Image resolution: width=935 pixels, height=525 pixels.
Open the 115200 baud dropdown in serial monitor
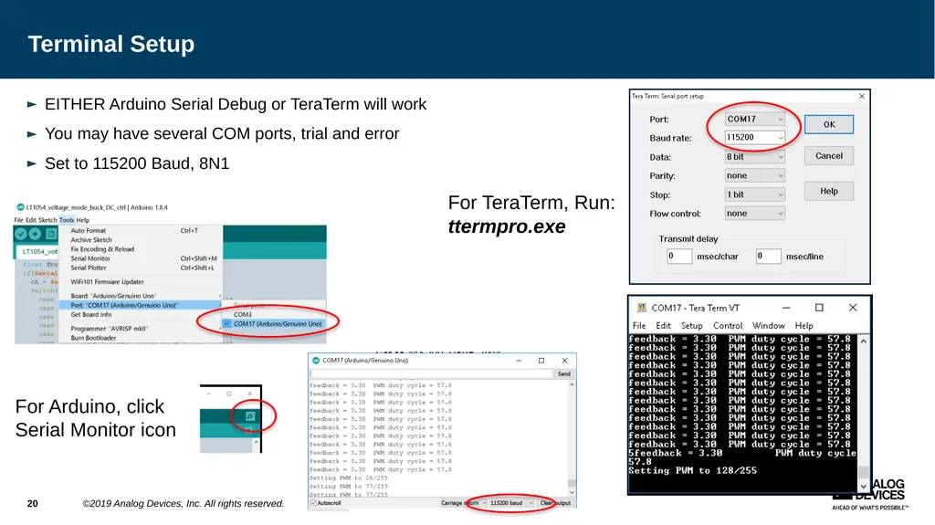[x=511, y=503]
